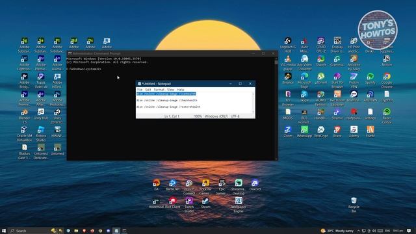Select the Wallpaper Engine desktop icon
Viewport: 416px width, 234px height.
(239, 205)
